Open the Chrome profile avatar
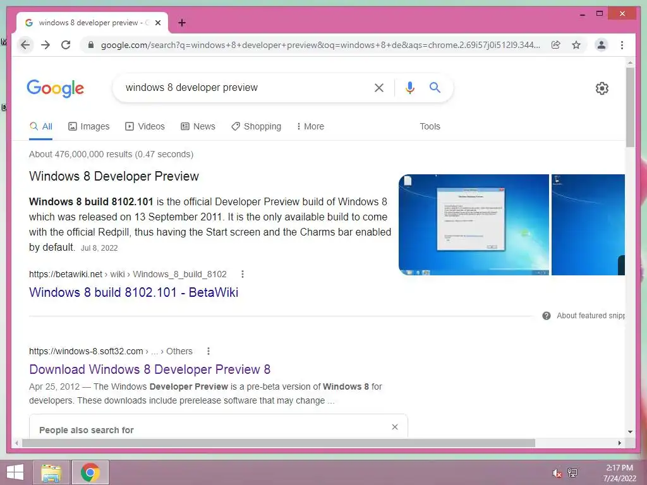647x485 pixels. pos(602,45)
